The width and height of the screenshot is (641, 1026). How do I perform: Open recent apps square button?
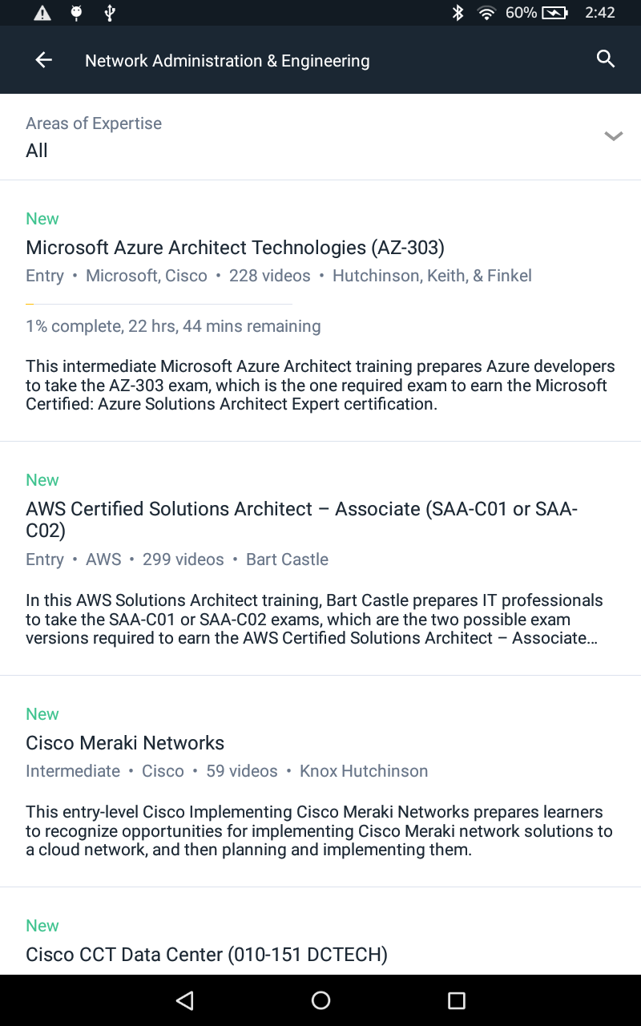[456, 1000]
